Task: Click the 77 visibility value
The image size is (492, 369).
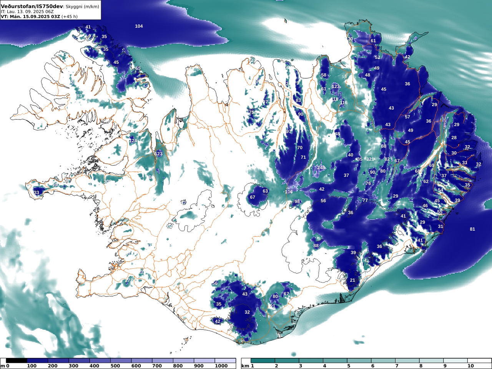Action: coord(365,200)
